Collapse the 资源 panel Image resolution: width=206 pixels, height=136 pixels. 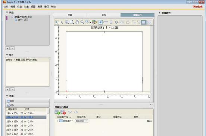point(7,96)
